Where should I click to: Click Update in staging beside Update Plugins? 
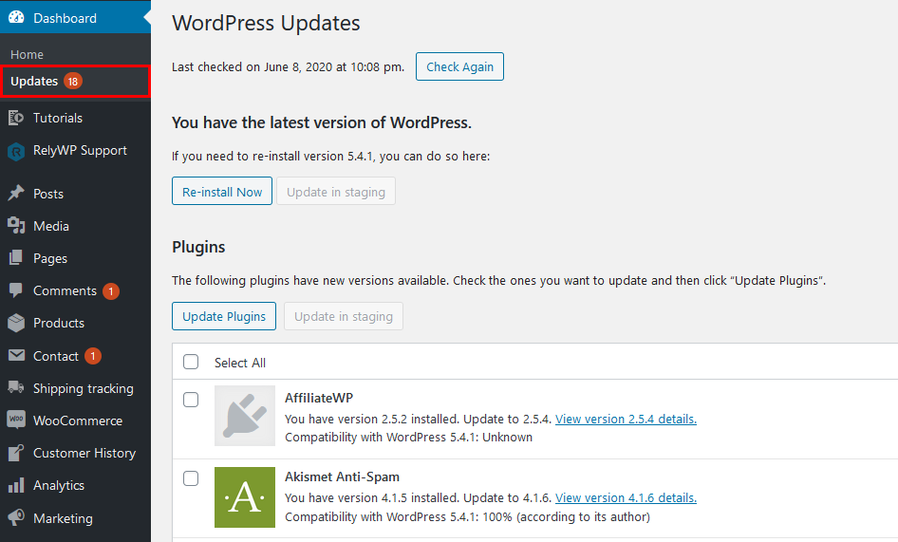click(344, 316)
